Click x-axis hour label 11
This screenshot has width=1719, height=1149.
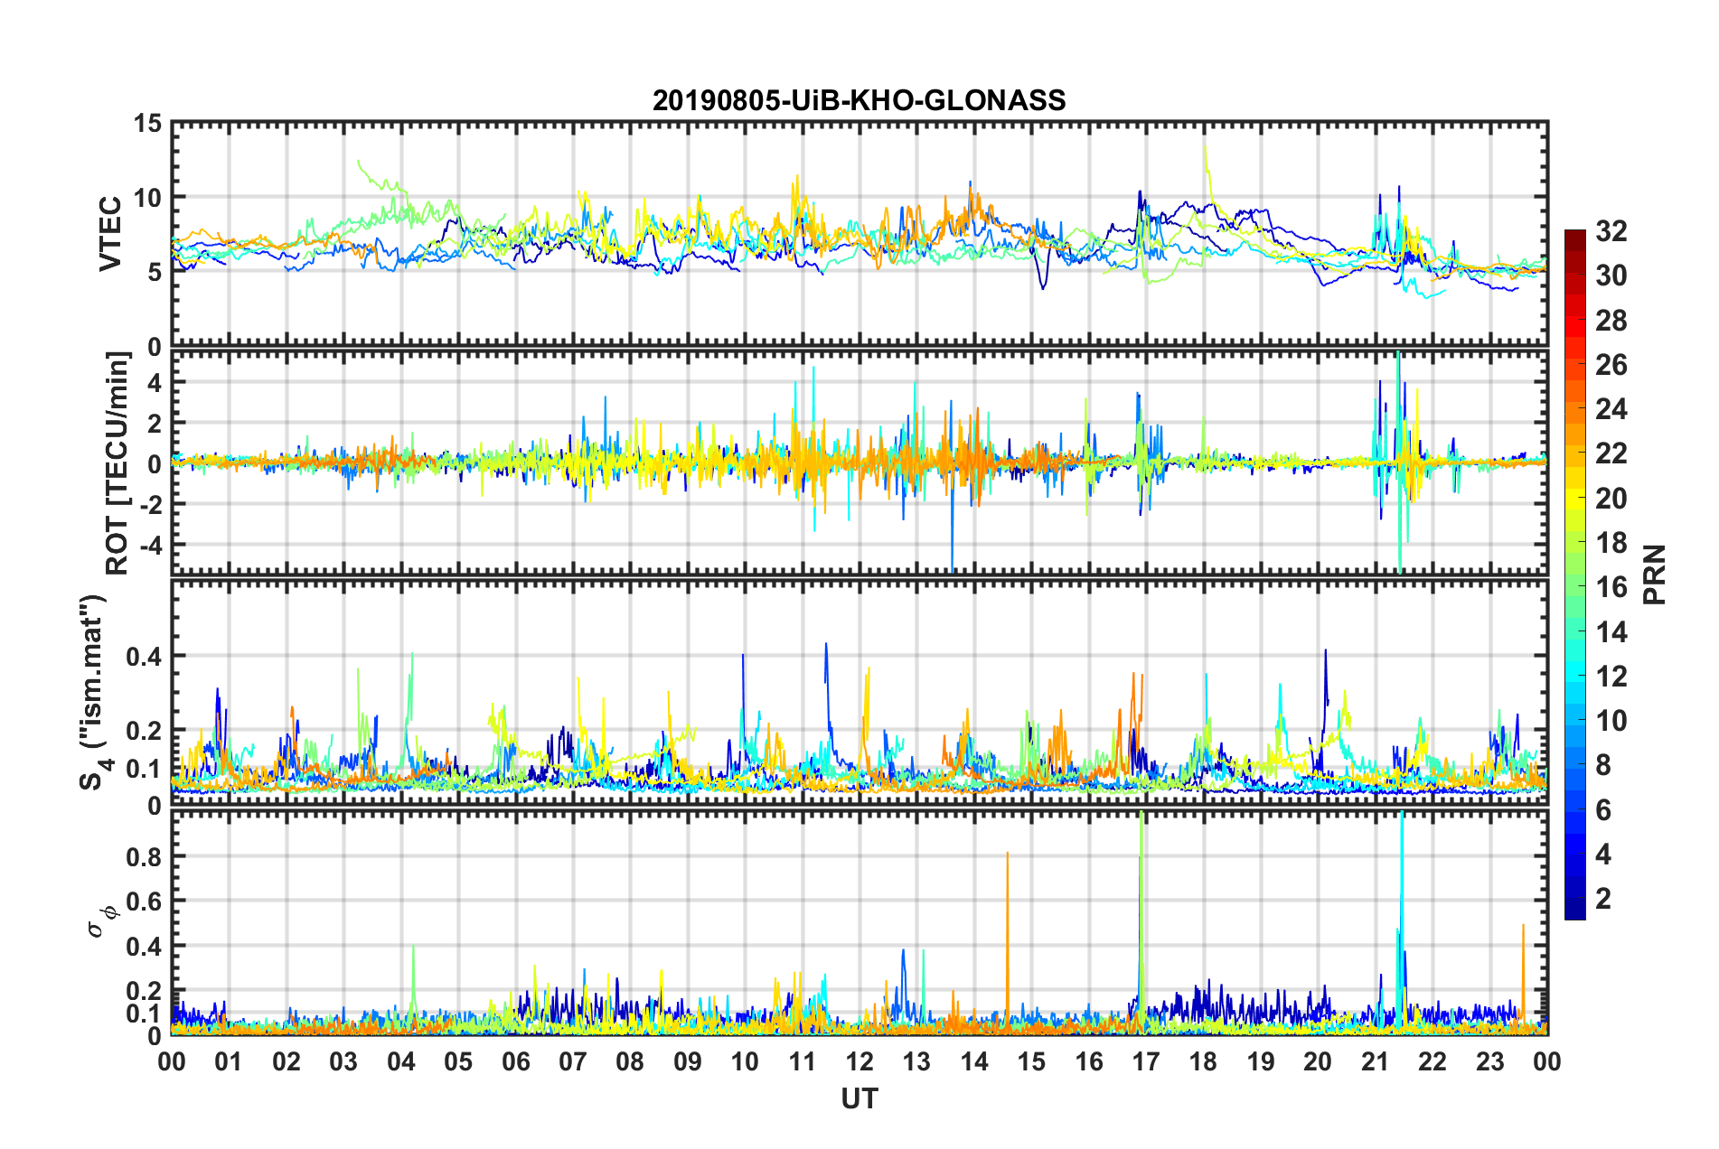pos(803,1061)
